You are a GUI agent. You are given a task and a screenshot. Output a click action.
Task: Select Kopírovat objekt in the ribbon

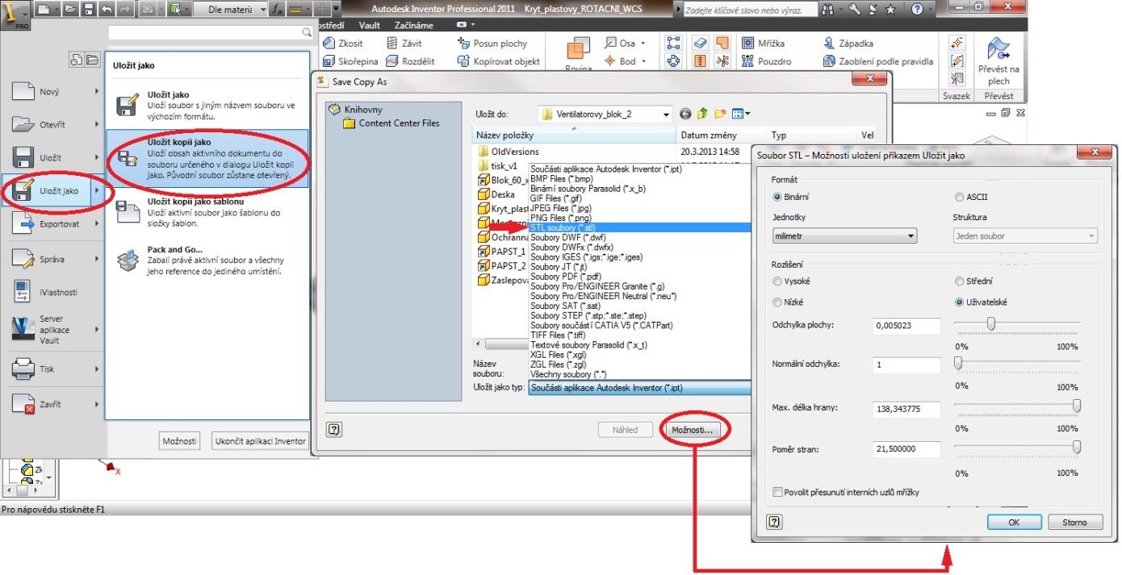click(499, 61)
